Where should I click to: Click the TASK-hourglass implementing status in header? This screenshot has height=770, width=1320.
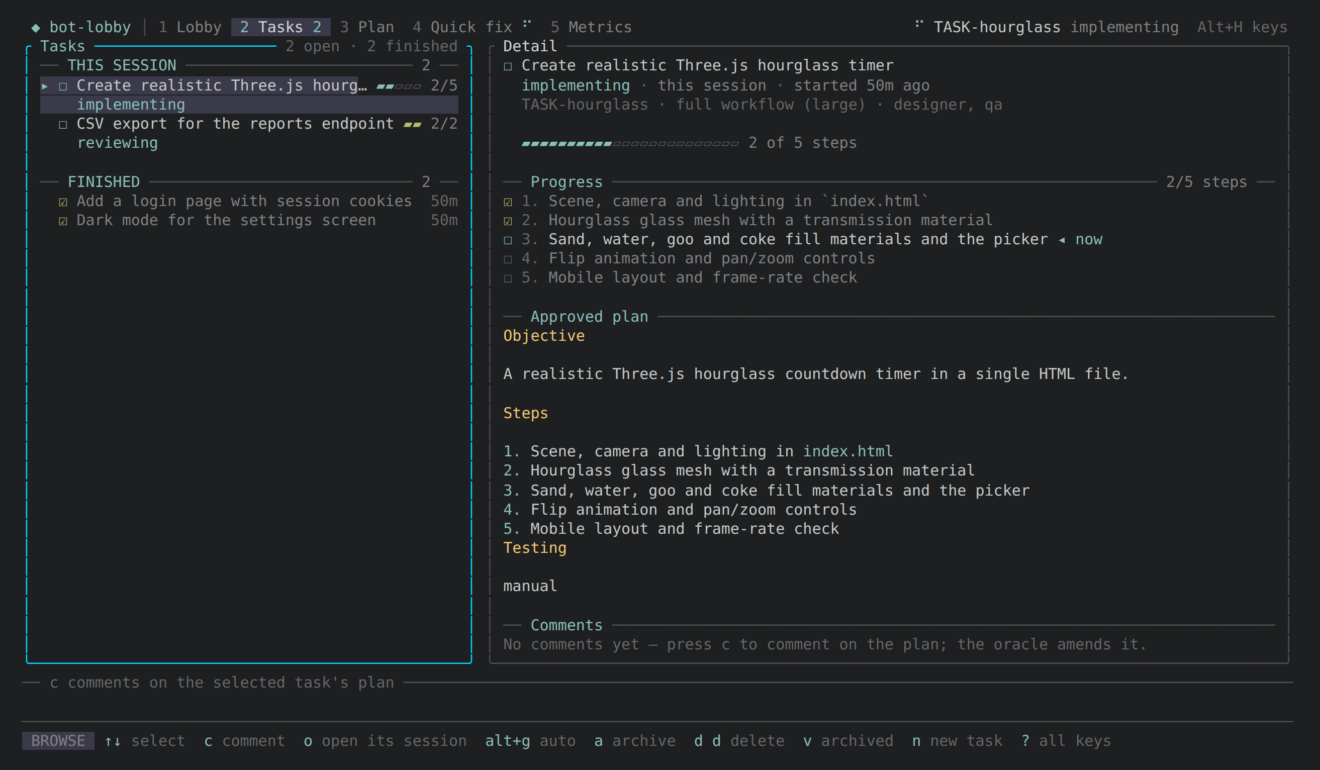[x=1056, y=27]
